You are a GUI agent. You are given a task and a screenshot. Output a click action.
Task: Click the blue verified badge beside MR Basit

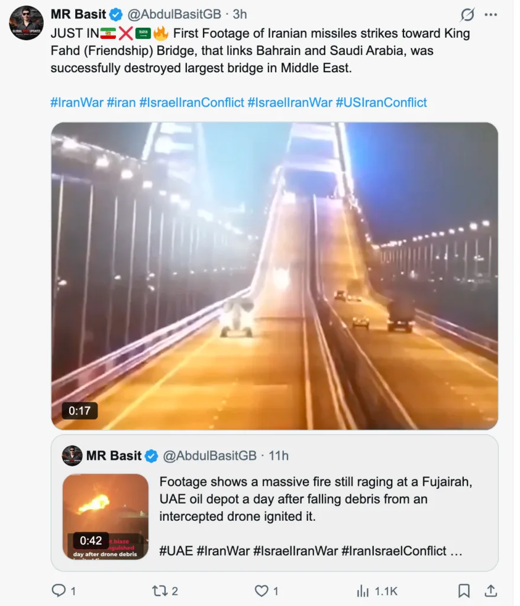click(115, 14)
